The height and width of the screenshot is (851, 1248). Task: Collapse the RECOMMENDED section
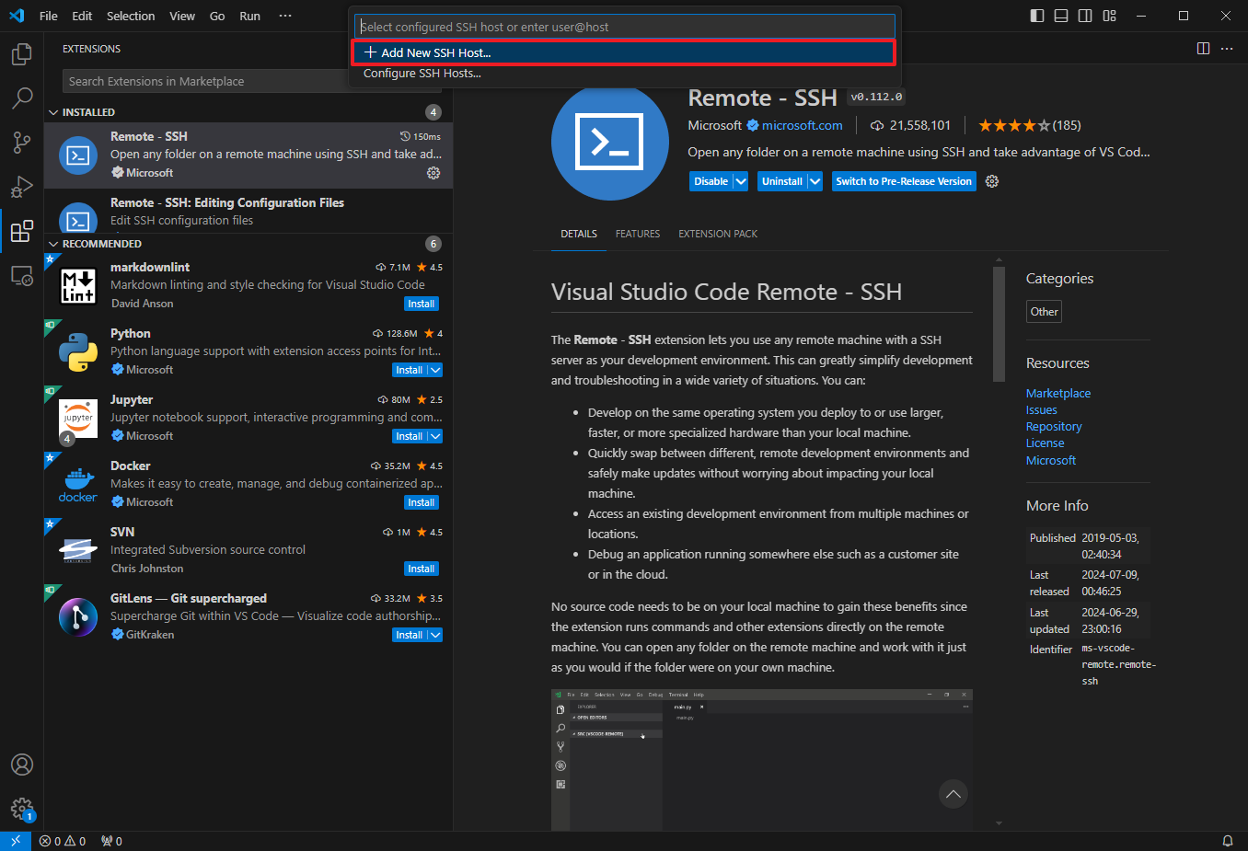tap(53, 244)
